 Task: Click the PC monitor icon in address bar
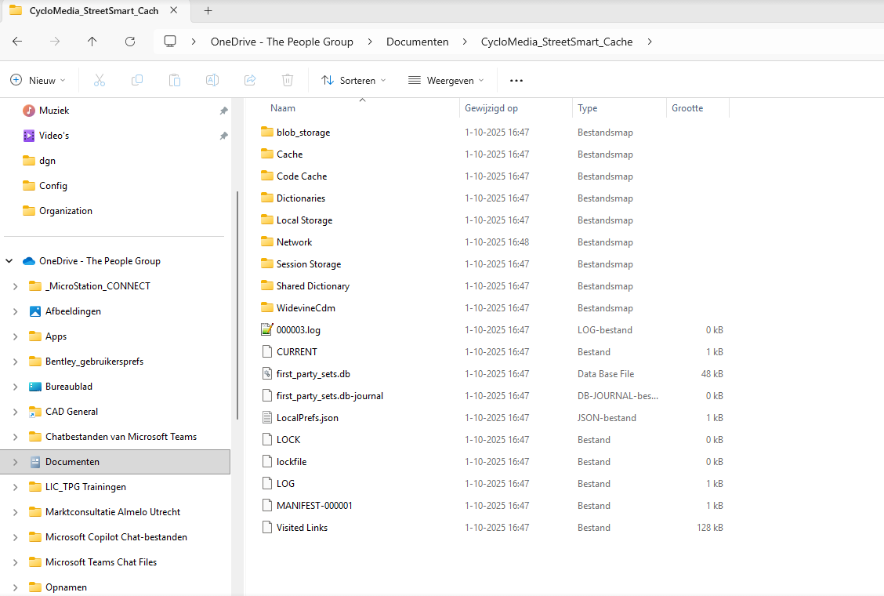(x=170, y=42)
